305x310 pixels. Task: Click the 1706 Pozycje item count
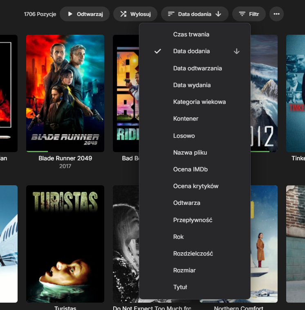[x=40, y=14]
